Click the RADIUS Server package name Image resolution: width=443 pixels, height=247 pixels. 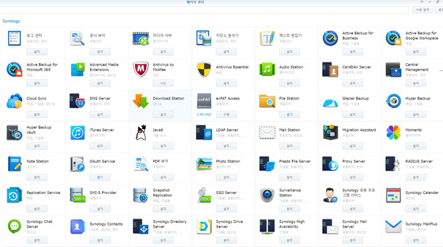(419, 161)
